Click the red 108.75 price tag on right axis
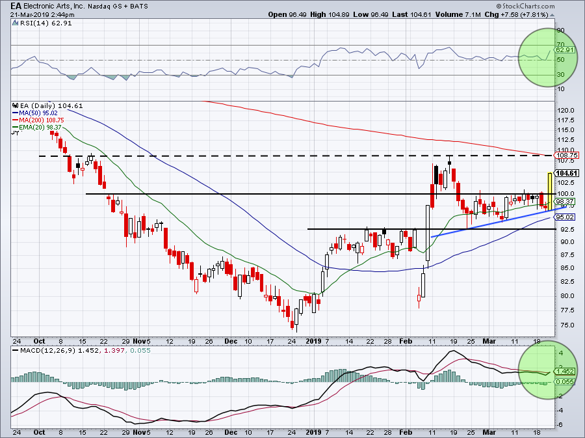Screen dimensions: 585x438 [x=567, y=155]
